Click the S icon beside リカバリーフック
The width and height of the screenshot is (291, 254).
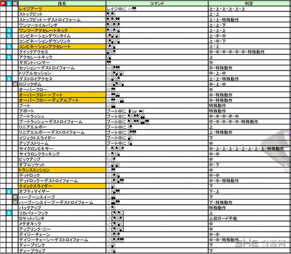pyautogui.click(x=9, y=213)
